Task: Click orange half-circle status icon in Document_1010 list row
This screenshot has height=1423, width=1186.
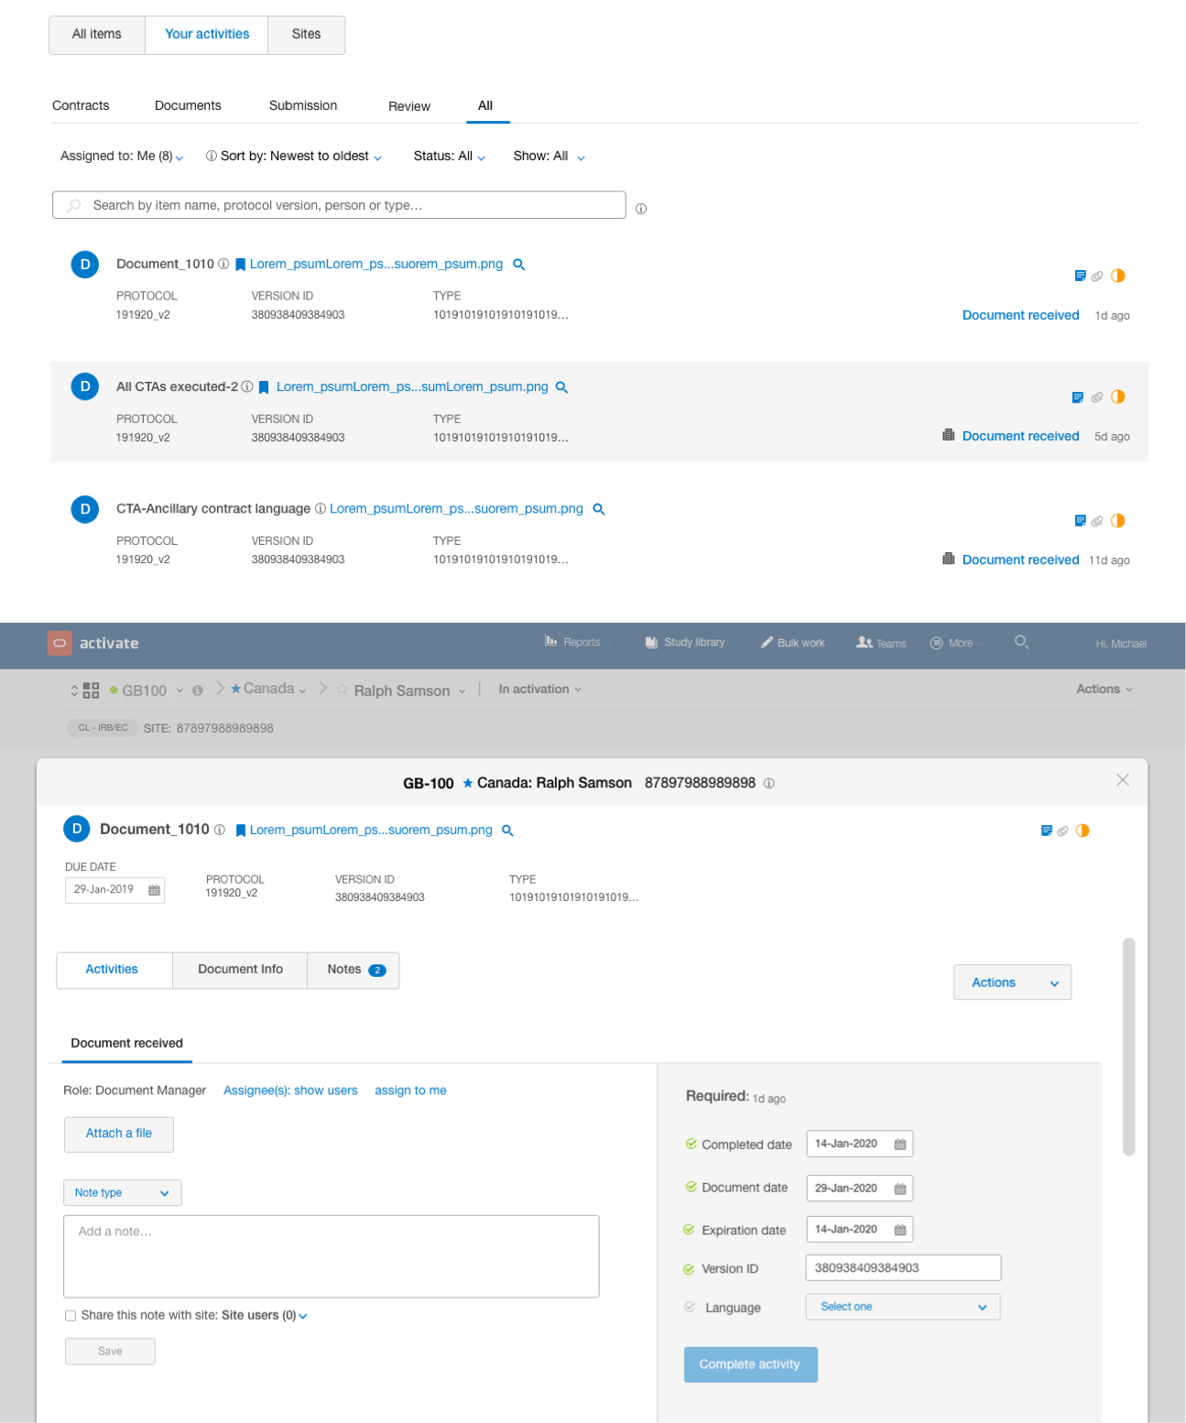Action: [1117, 276]
